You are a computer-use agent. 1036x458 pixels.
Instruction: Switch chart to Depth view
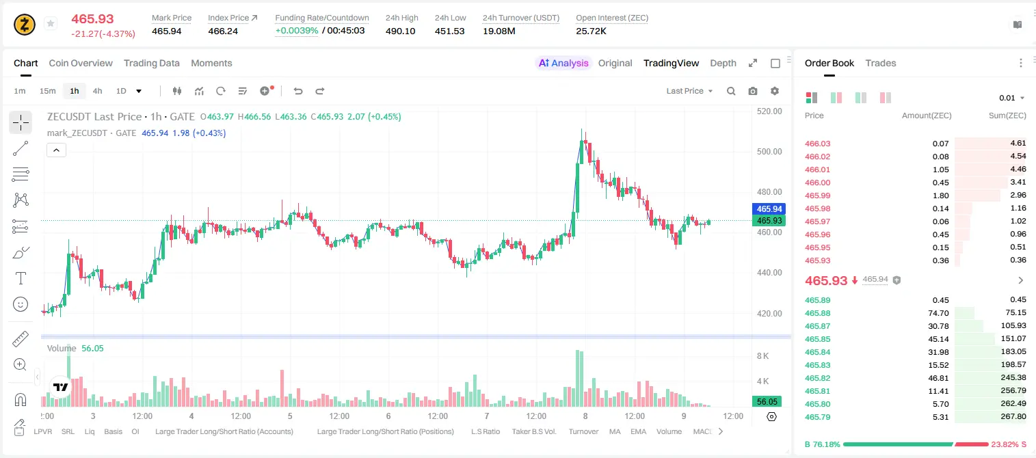tap(723, 63)
